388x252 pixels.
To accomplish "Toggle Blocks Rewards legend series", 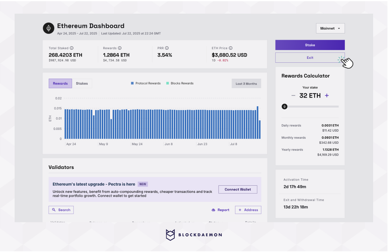I will tap(180, 83).
